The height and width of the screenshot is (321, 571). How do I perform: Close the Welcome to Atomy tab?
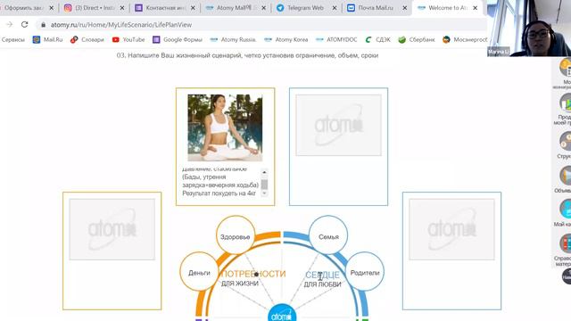coord(476,8)
